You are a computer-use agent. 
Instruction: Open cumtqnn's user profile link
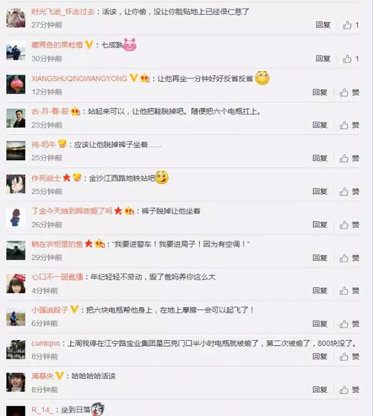(x=45, y=343)
